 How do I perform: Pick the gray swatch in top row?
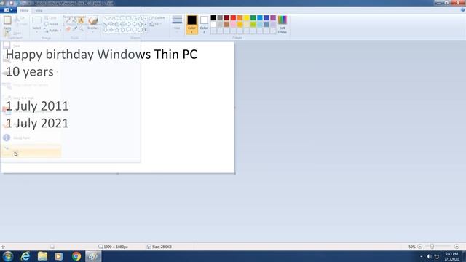coord(220,17)
